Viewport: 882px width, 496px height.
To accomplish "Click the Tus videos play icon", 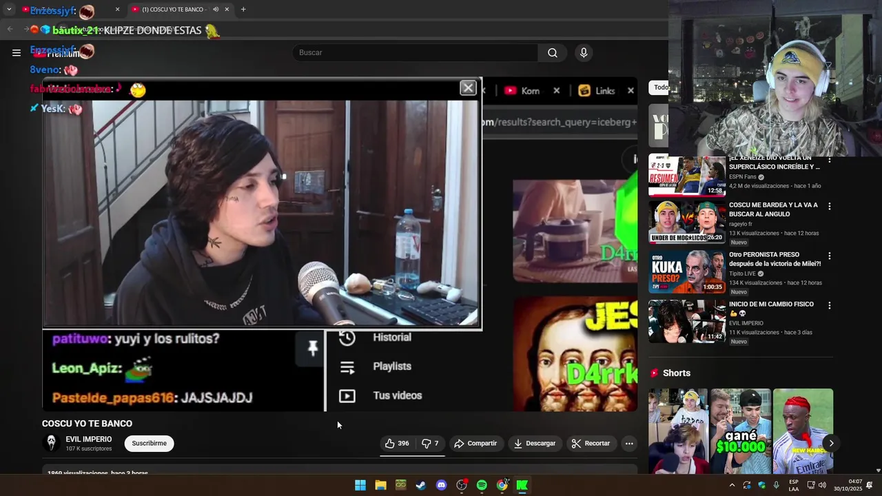I will [347, 396].
